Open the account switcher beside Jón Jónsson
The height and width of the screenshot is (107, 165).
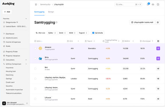click(27, 103)
